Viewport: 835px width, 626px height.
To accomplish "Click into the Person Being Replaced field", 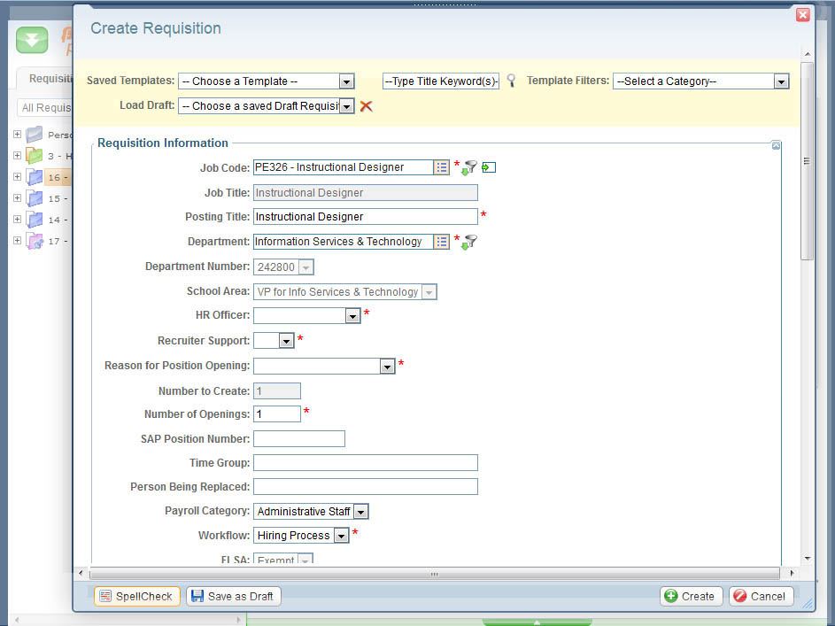I will pyautogui.click(x=365, y=487).
